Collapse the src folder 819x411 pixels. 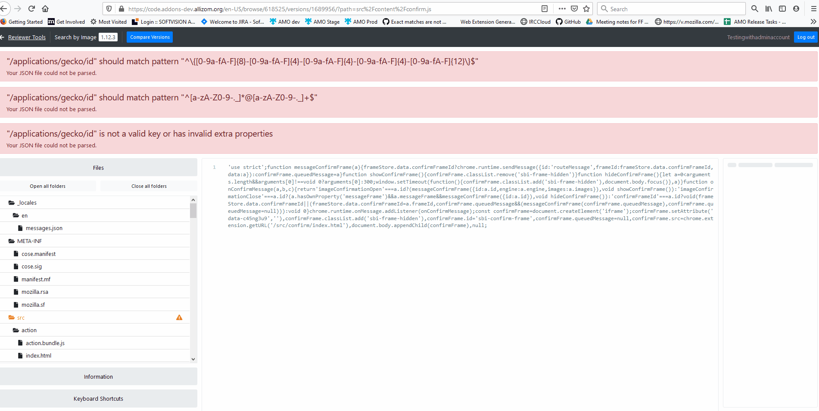[95, 318]
